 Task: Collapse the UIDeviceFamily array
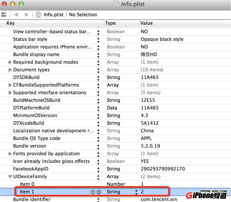10,176
